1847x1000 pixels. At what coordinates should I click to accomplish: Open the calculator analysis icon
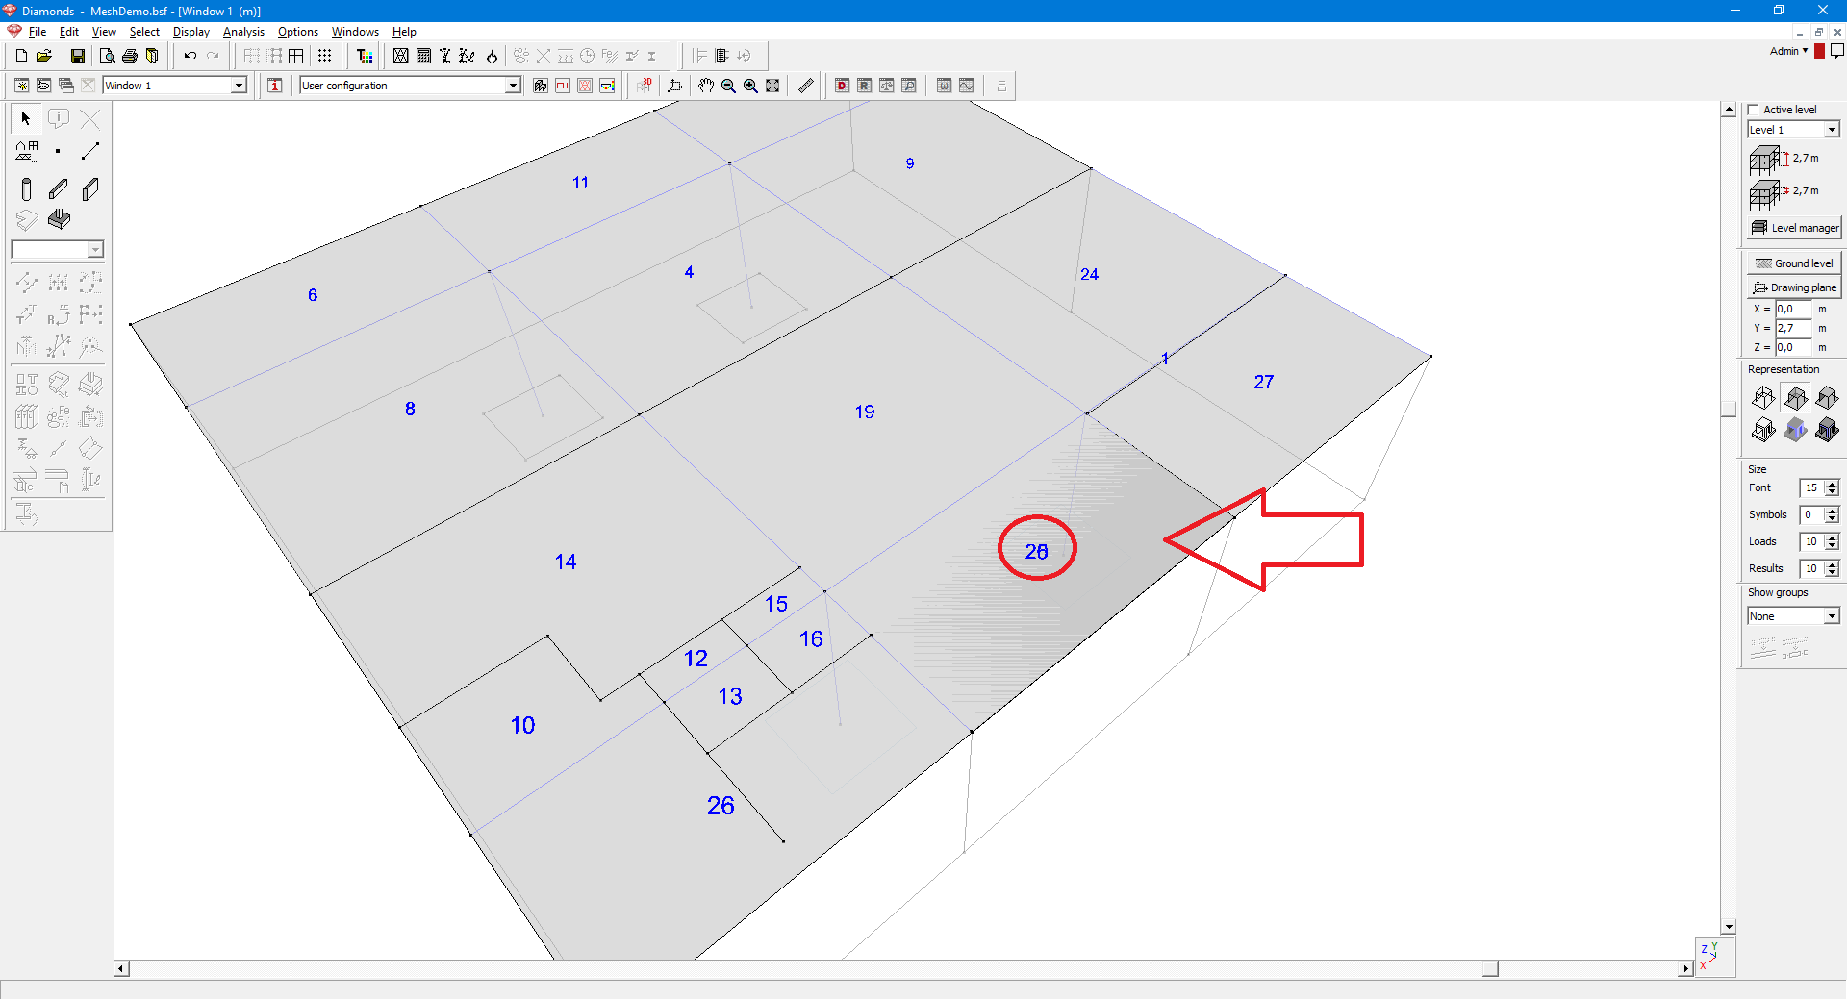423,56
